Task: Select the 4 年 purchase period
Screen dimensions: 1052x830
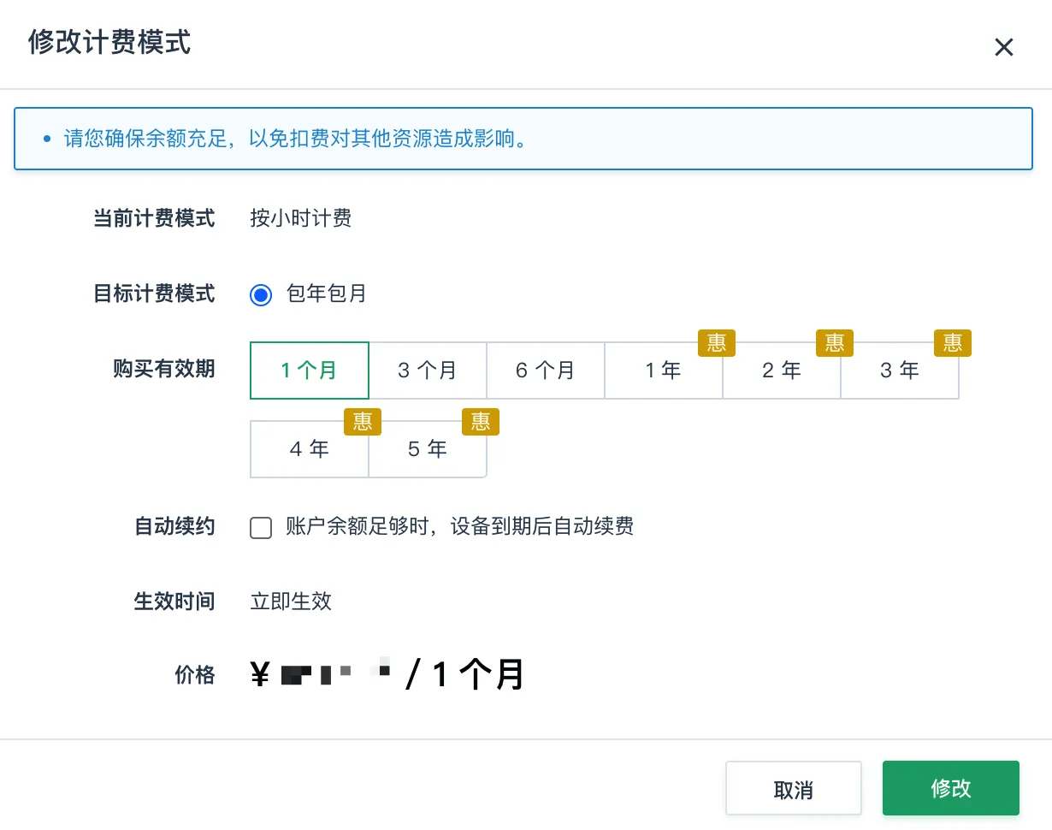Action: pyautogui.click(x=309, y=449)
